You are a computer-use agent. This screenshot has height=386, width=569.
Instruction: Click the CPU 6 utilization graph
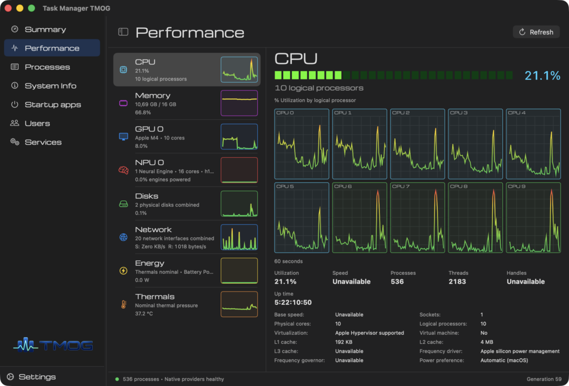pos(360,218)
